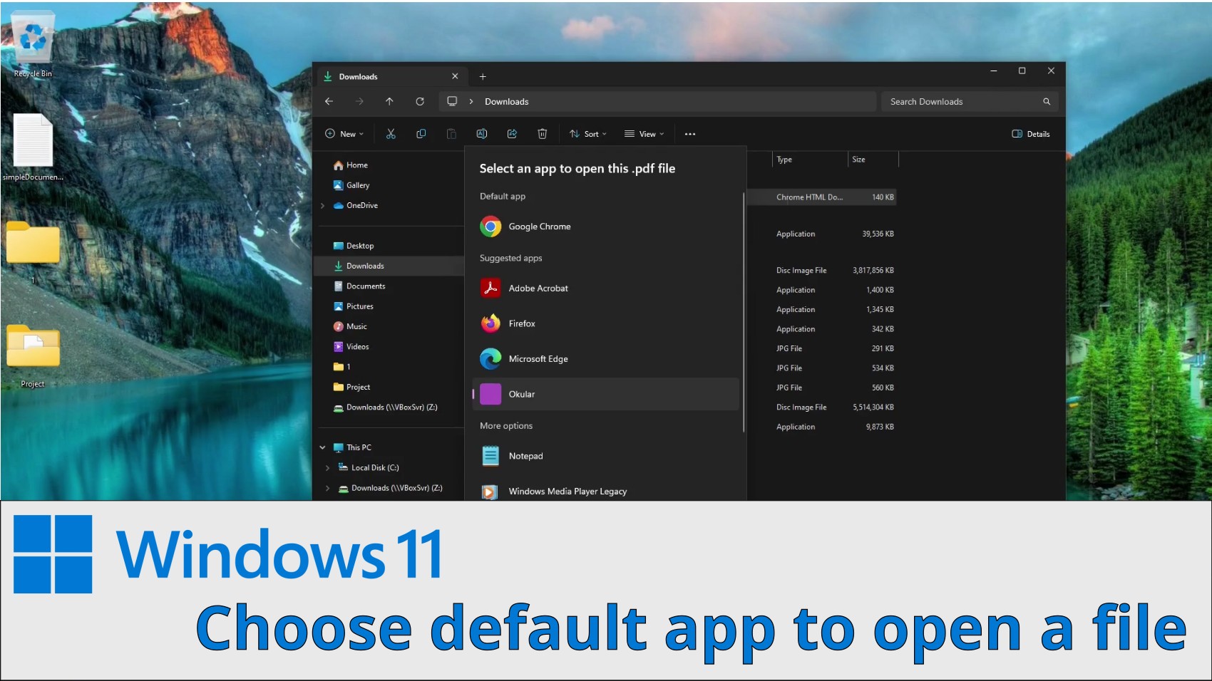Toggle the Details pane button

point(1031,134)
